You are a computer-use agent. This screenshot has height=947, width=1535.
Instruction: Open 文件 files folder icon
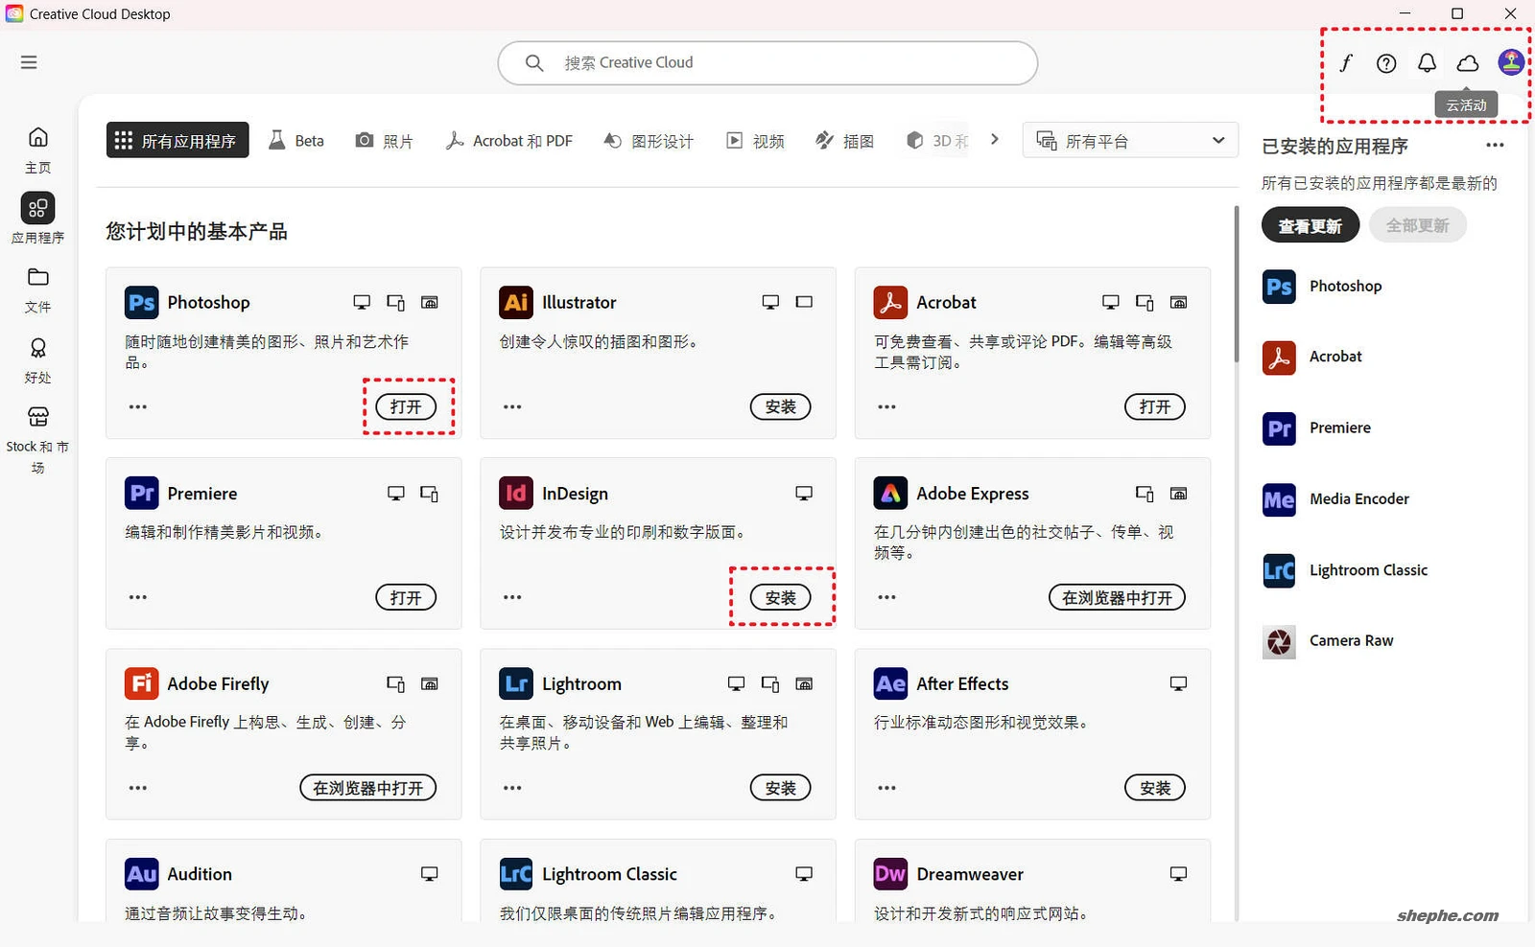coord(37,277)
